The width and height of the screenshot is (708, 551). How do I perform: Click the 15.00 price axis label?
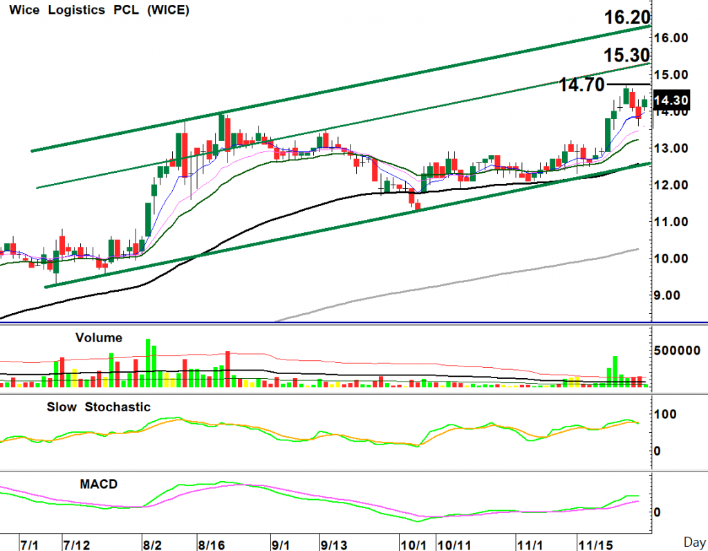(x=671, y=75)
